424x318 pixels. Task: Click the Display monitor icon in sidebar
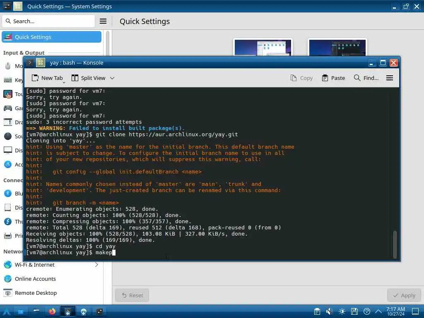[x=8, y=150]
